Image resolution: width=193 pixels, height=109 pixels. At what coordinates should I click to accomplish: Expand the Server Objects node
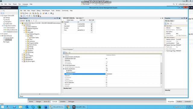(x=22, y=56)
